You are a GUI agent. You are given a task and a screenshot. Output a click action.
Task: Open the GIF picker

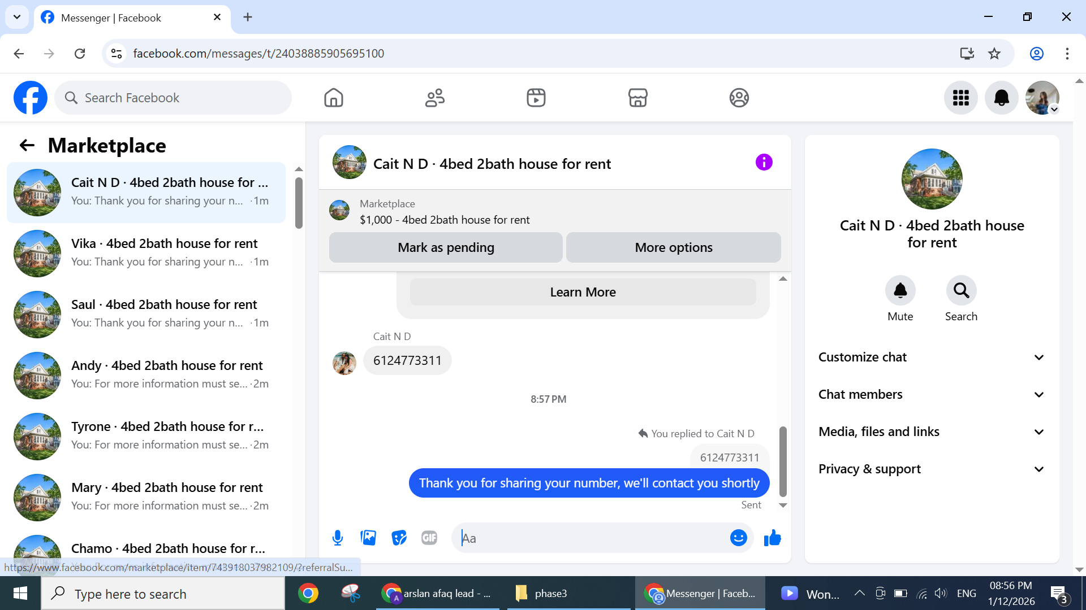429,538
